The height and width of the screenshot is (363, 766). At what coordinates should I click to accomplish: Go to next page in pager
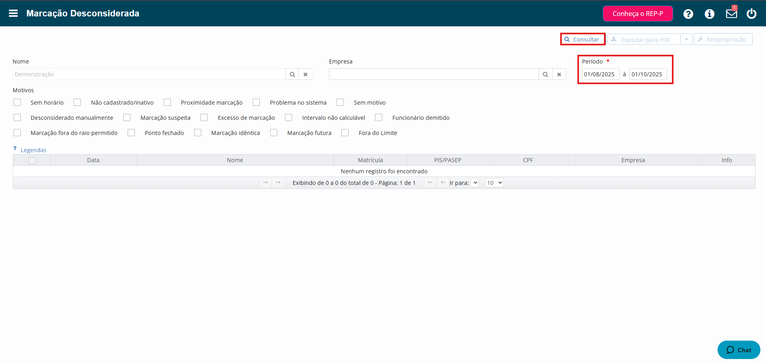(430, 182)
